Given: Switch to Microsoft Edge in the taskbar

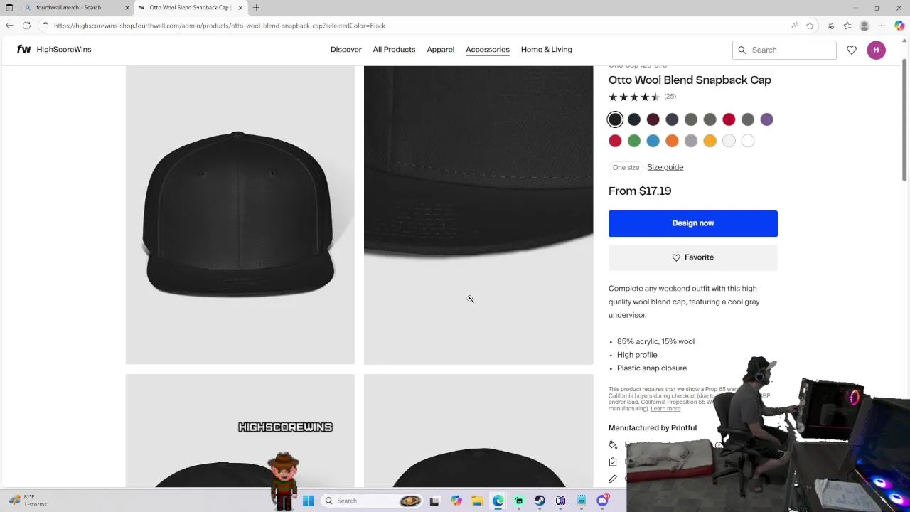Looking at the screenshot, I should 498,501.
